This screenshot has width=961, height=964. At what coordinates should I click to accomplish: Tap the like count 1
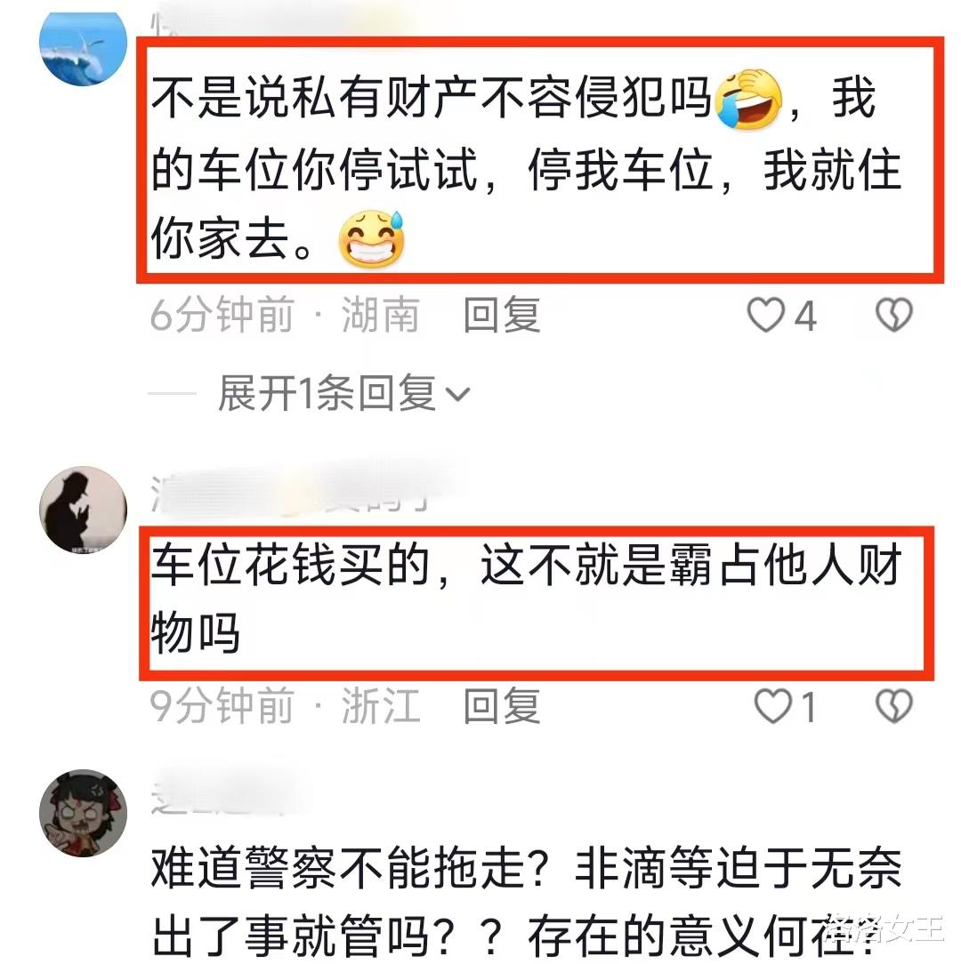[809, 706]
